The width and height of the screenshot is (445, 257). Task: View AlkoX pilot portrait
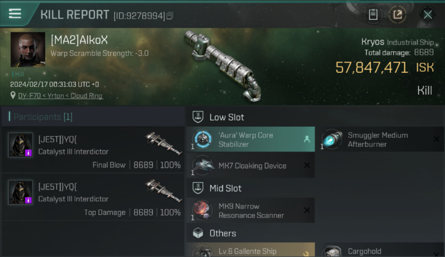(28, 49)
